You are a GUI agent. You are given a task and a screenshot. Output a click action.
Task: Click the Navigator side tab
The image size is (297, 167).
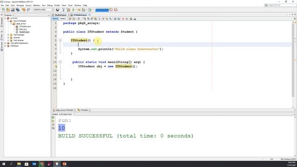[2, 22]
